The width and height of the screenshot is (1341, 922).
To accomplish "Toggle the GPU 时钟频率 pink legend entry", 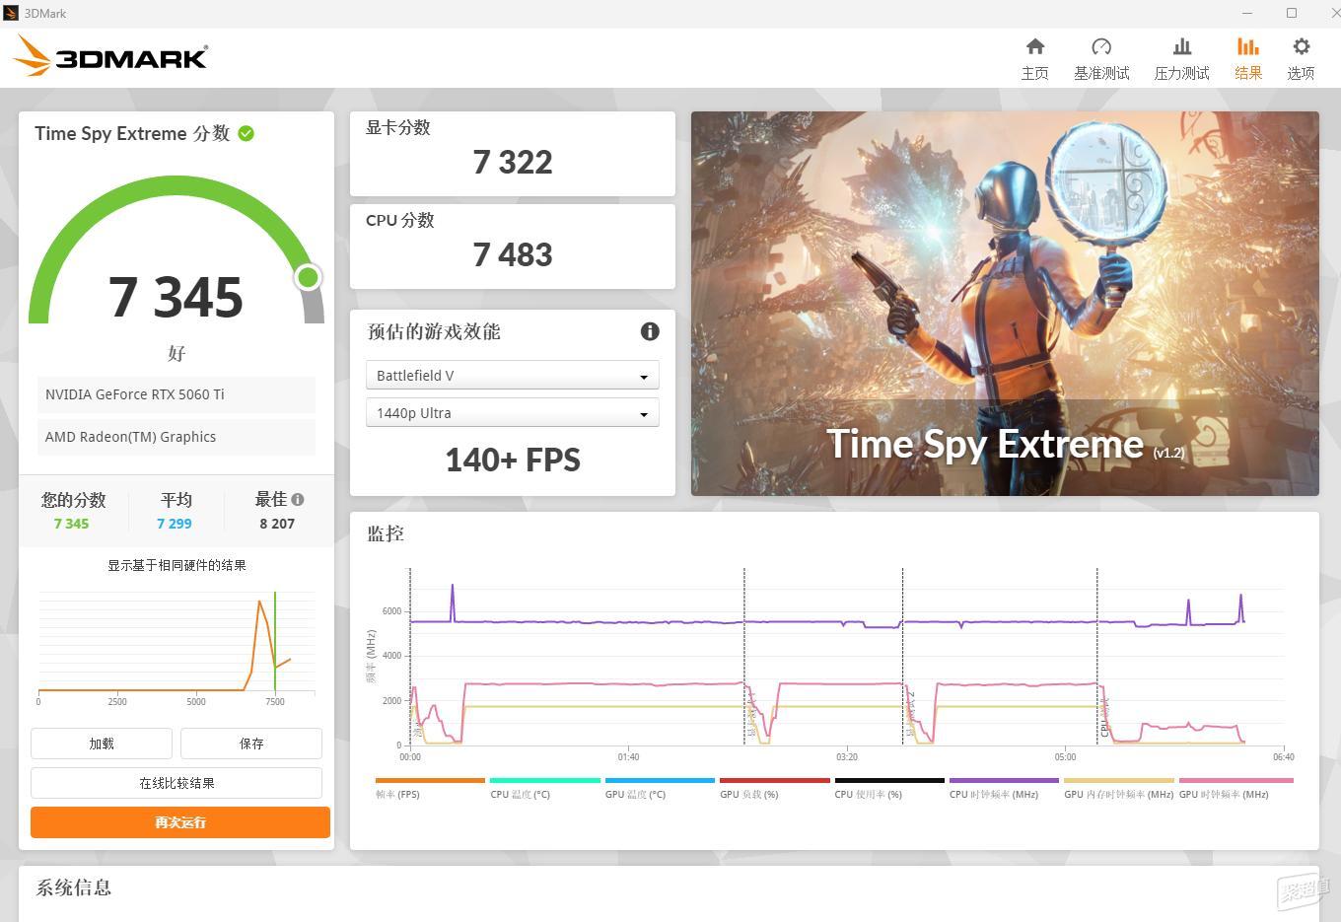I will click(x=1235, y=787).
